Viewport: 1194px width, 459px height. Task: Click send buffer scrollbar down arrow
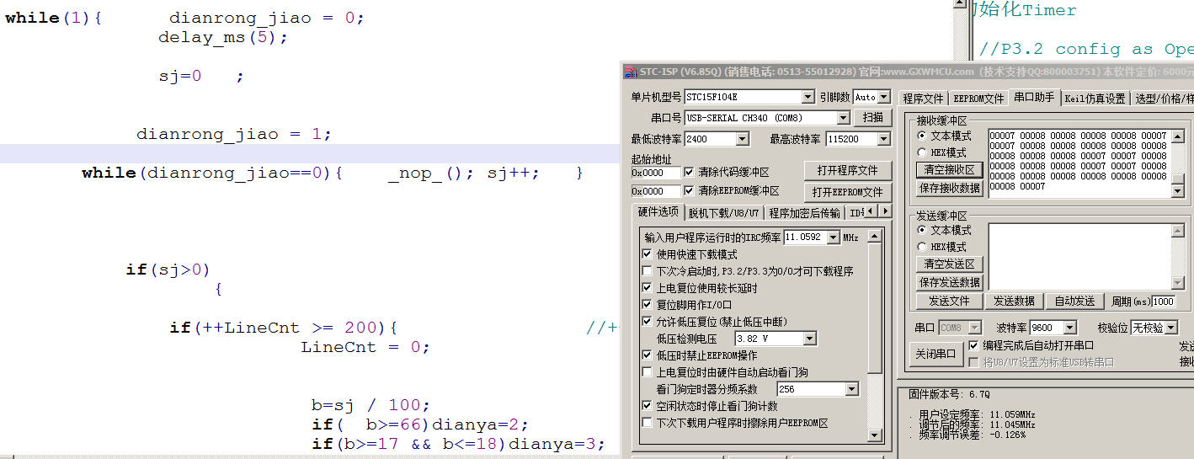click(1178, 284)
